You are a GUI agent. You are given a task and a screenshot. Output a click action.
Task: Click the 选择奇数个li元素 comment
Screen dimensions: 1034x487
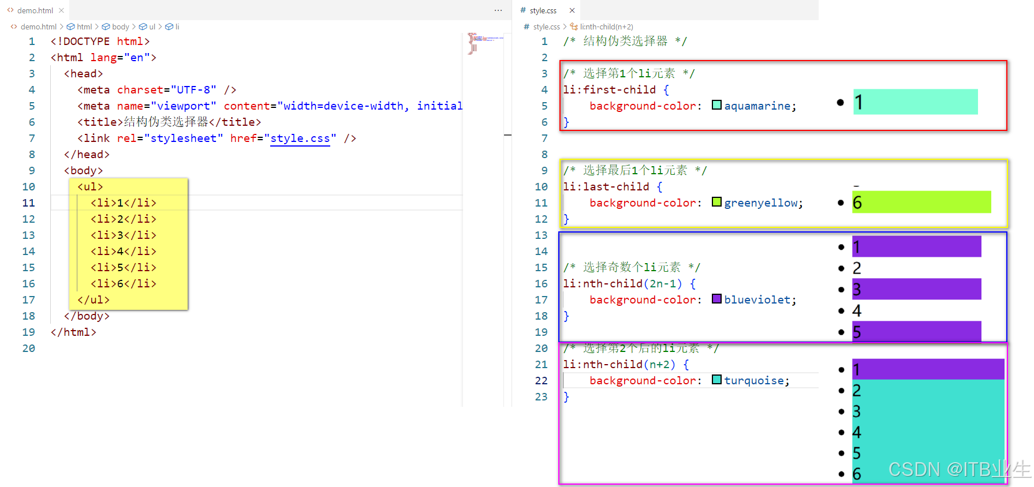(x=632, y=268)
